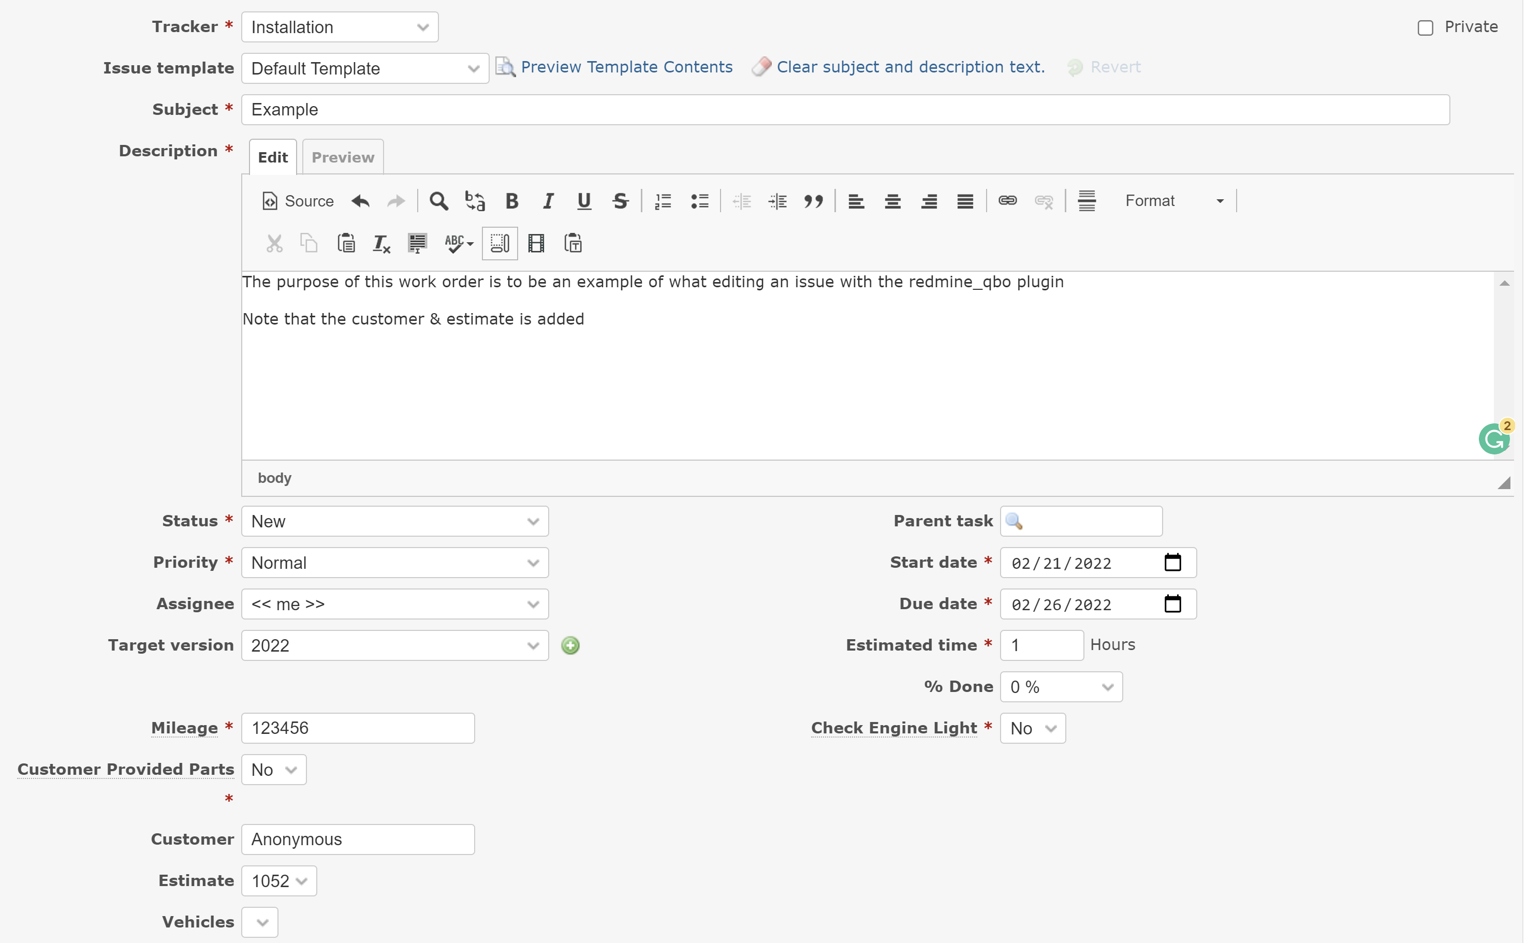Click the remove format icon
1527x943 pixels.
click(381, 243)
